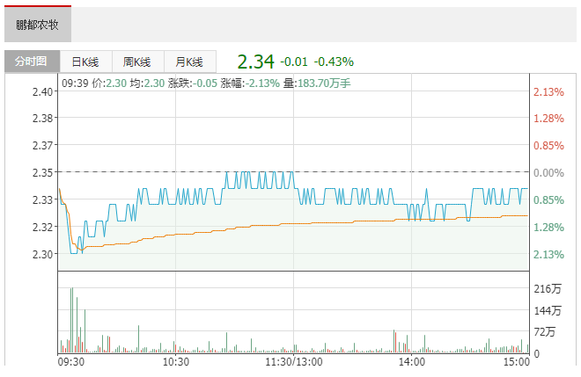Image resolution: width=581 pixels, height=377 pixels.
Task: Click the price change -0.01
Action: (294, 62)
